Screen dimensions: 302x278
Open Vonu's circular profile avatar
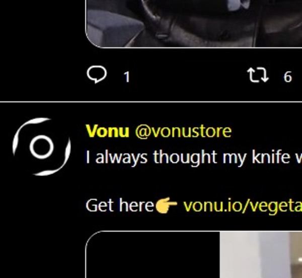[42, 147]
